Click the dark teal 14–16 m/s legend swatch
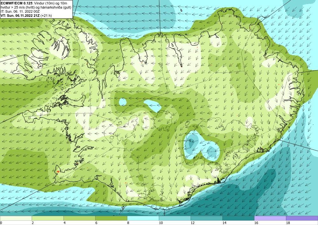 (238, 218)
